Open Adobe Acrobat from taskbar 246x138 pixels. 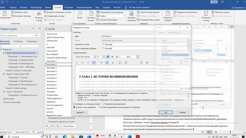(x=138, y=136)
